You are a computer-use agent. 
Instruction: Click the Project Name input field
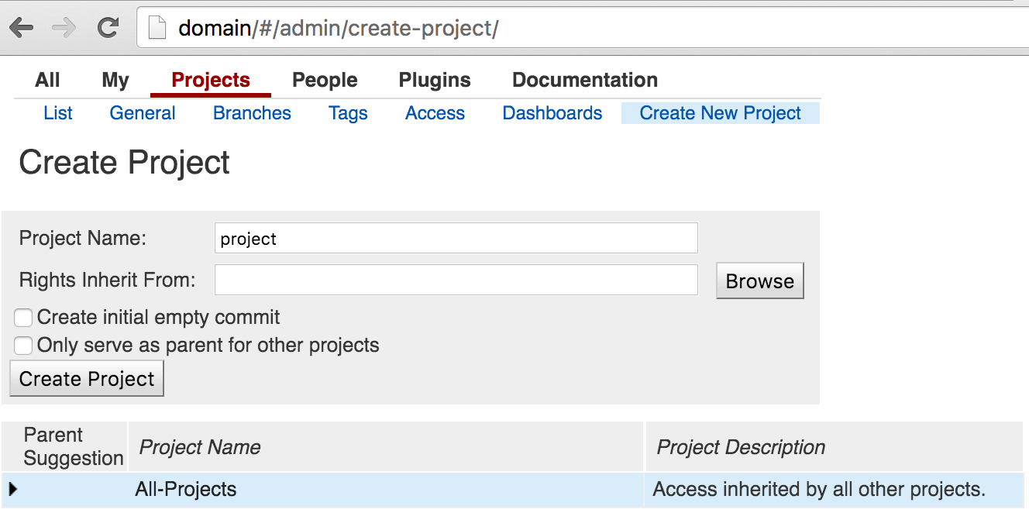click(456, 239)
